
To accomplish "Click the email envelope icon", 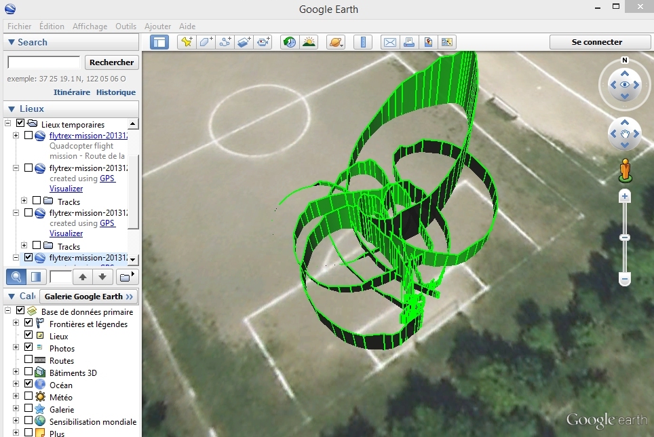I will (390, 42).
